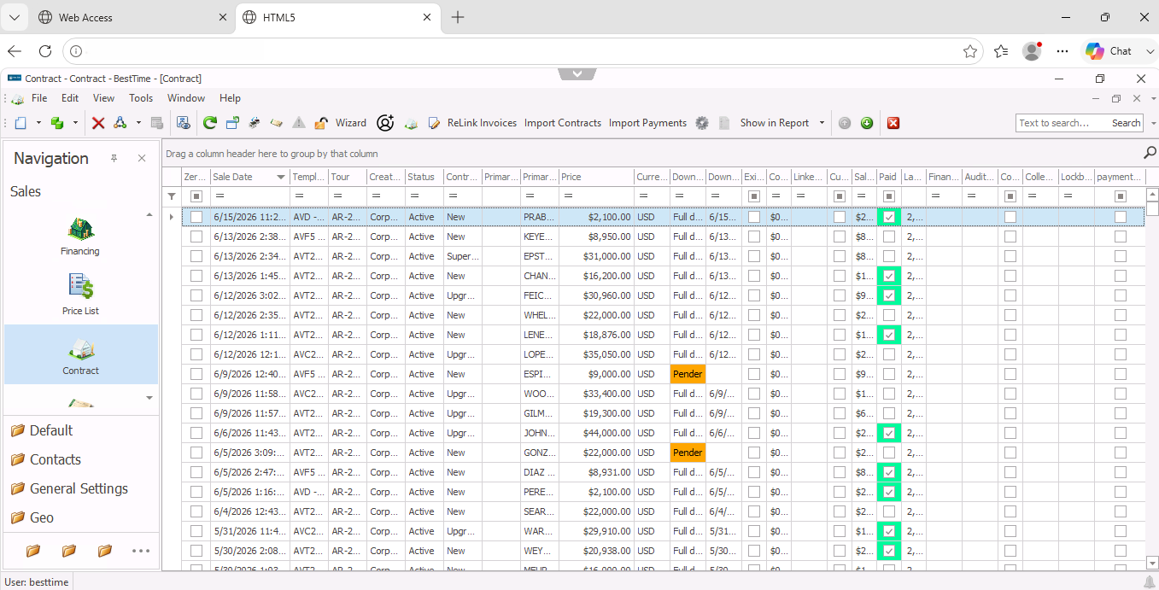This screenshot has height=590, width=1159.
Task: Click the grid search magnifier icon
Action: 1150,153
